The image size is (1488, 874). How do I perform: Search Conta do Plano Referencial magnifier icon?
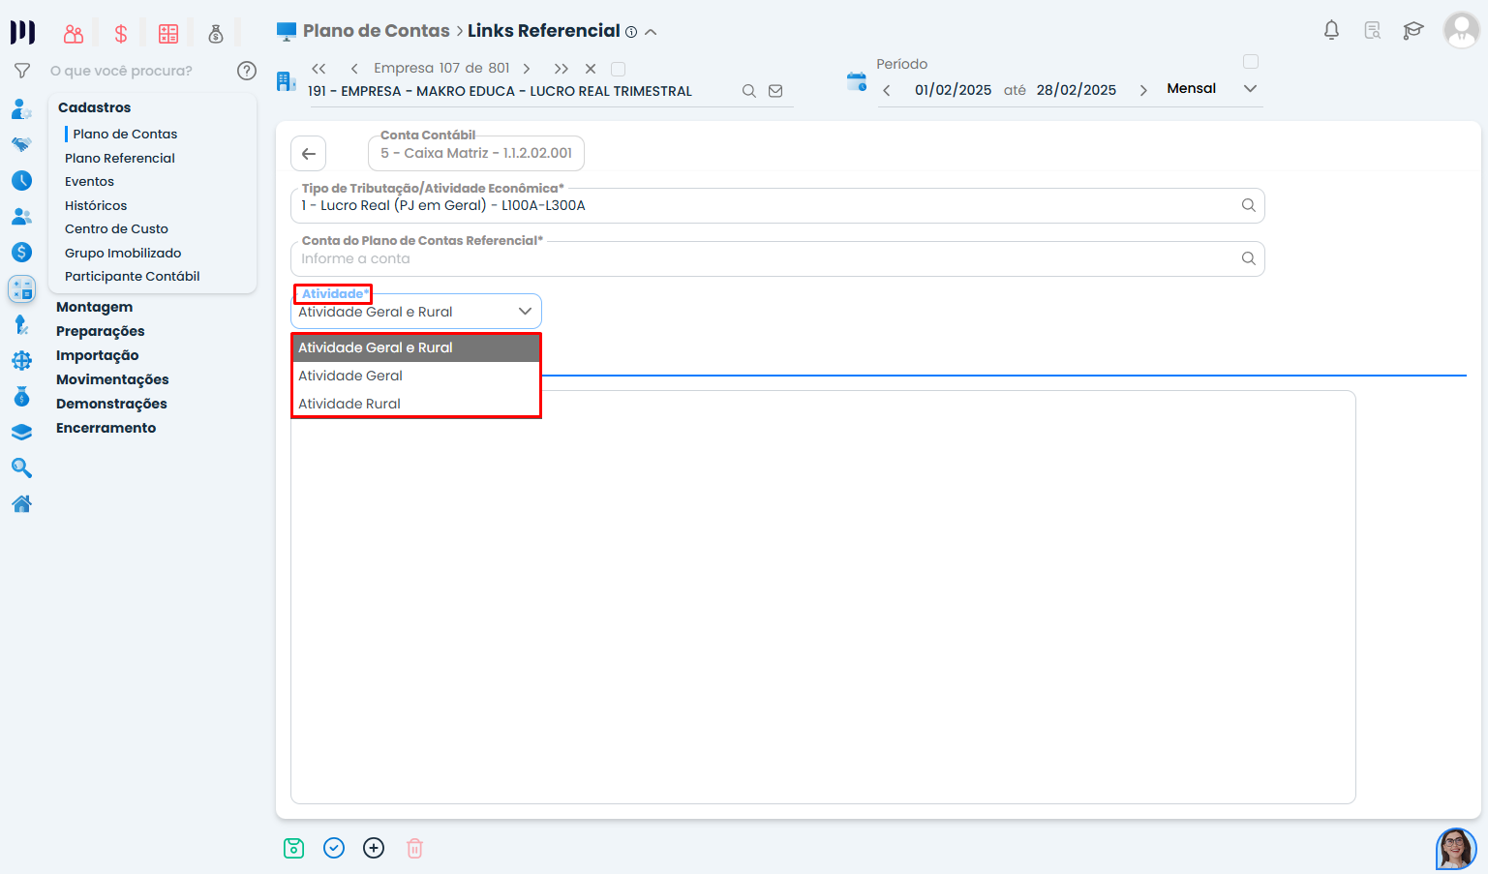click(1249, 258)
